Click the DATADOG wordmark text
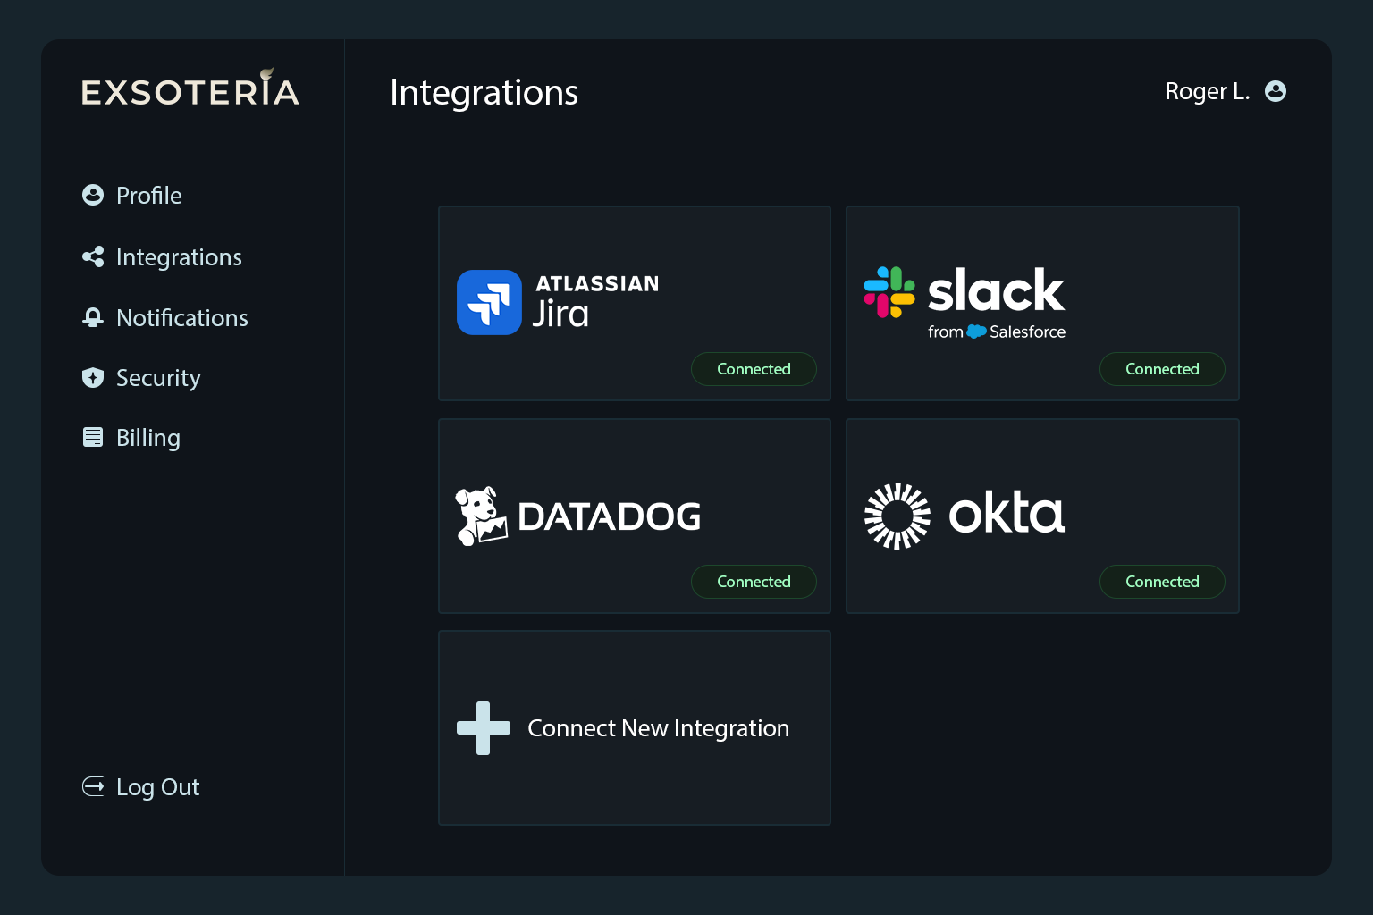Screen dimensions: 1373x915 click(610, 516)
